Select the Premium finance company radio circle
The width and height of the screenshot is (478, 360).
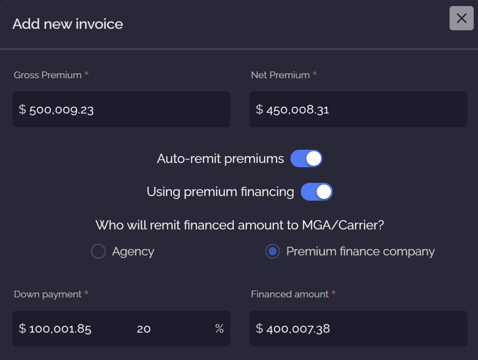tap(273, 252)
